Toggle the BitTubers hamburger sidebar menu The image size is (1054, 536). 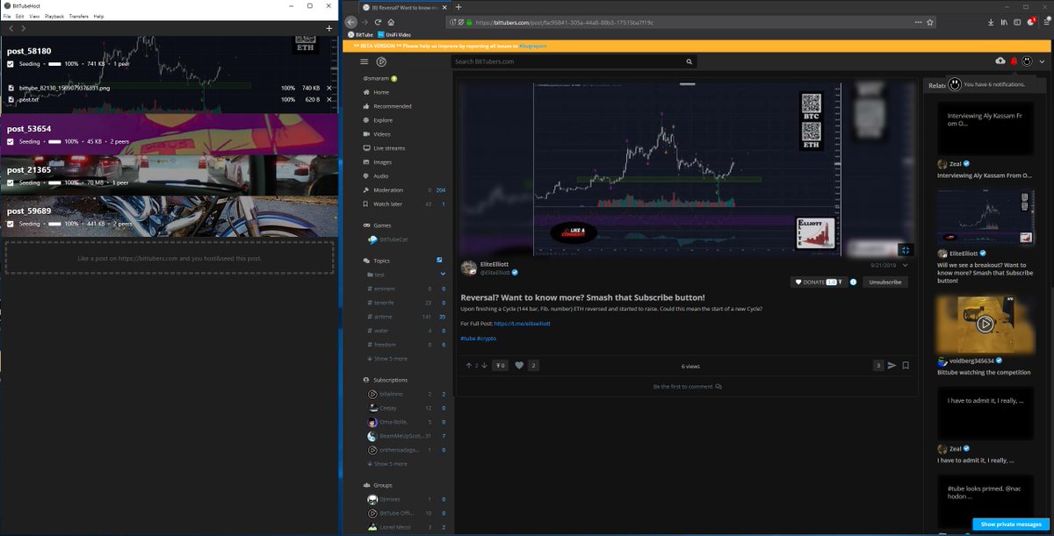(365, 61)
